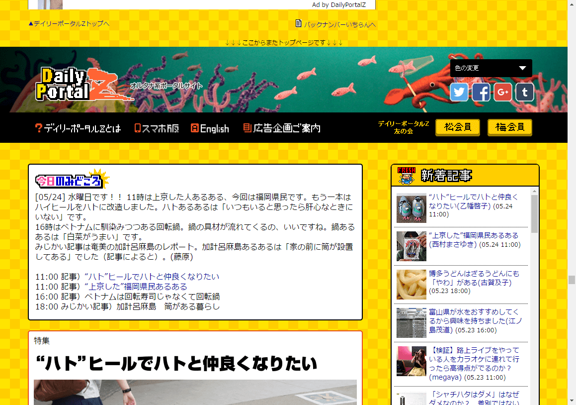Viewport: 576px width, 405px height.
Task: Click the backnumber document icon
Action: coord(298,23)
